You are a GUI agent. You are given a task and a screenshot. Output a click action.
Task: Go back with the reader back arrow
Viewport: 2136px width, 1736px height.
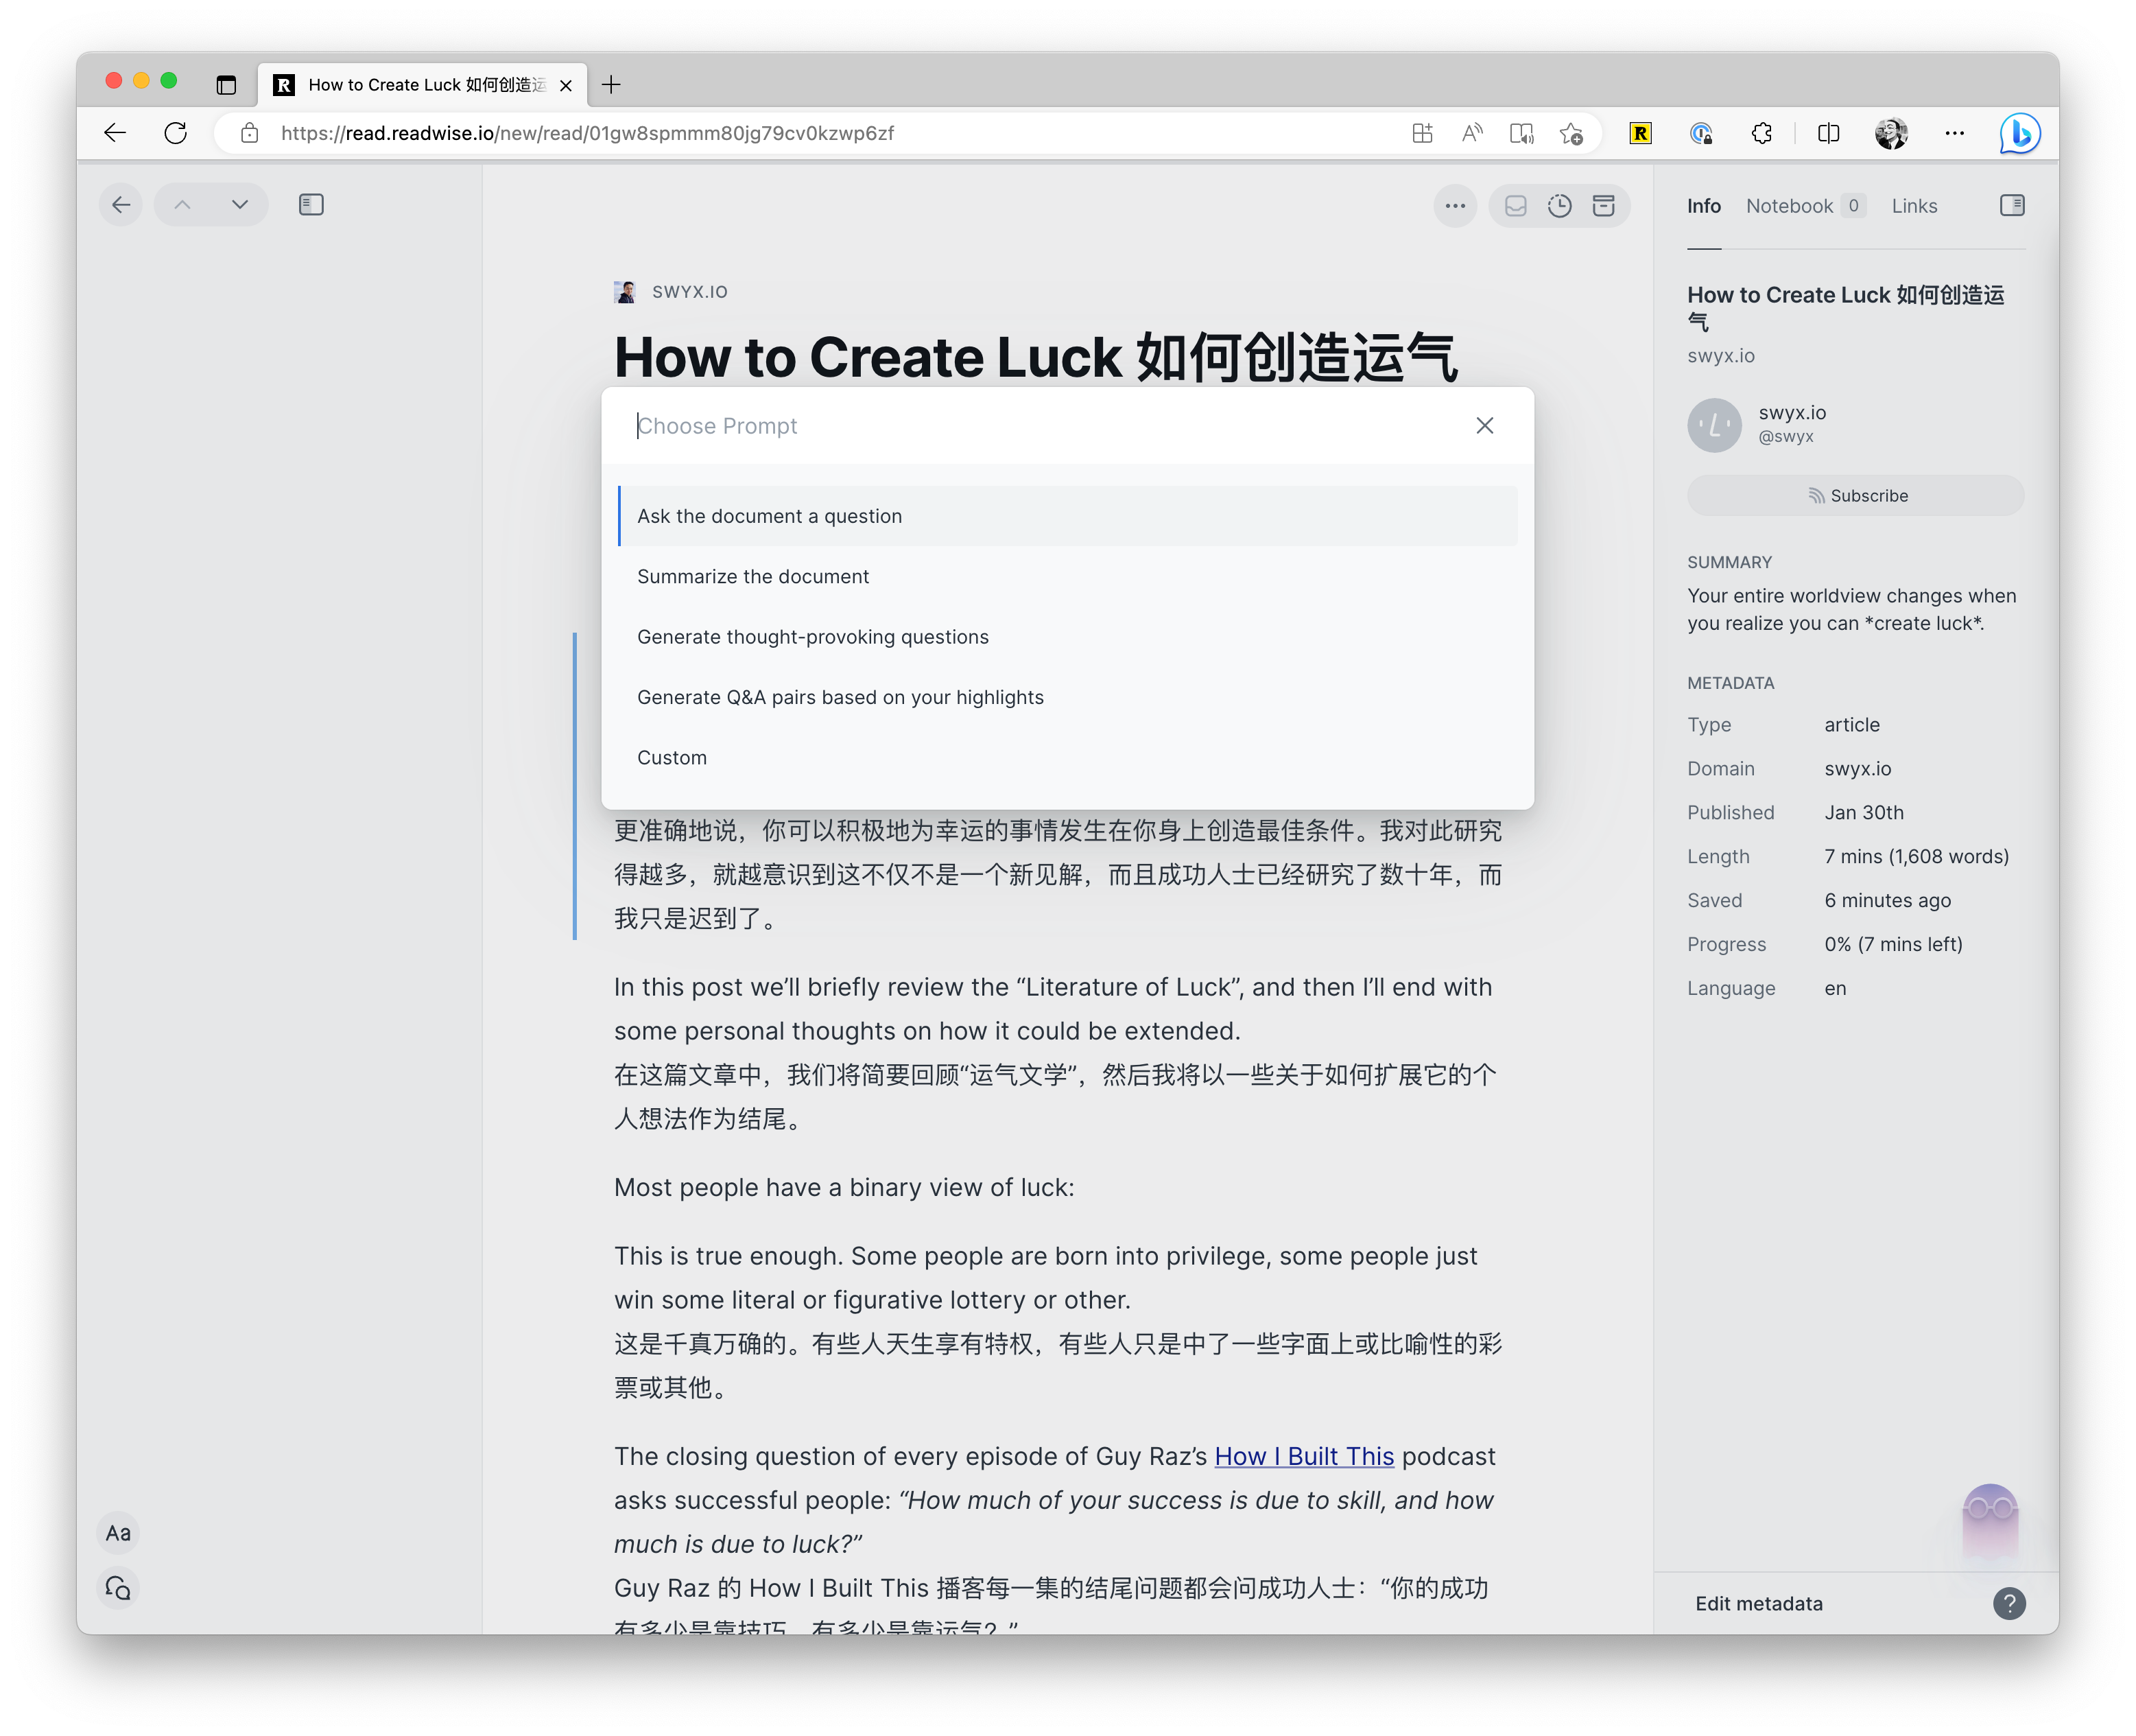(x=121, y=205)
